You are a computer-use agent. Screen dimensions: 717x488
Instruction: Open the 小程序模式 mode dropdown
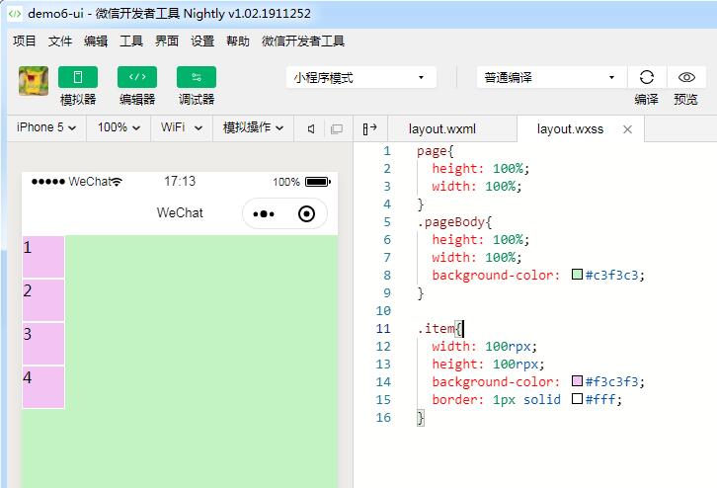pyautogui.click(x=361, y=77)
